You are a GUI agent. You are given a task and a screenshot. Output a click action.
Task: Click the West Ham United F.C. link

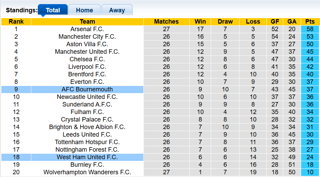pyautogui.click(x=87, y=157)
